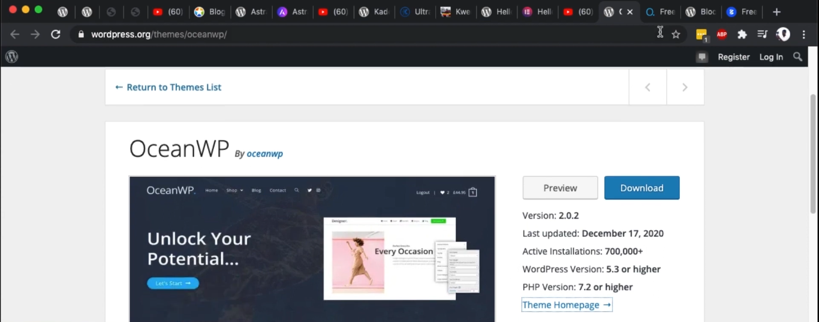The height and width of the screenshot is (322, 819).
Task: Reload the current page
Action: tap(56, 34)
